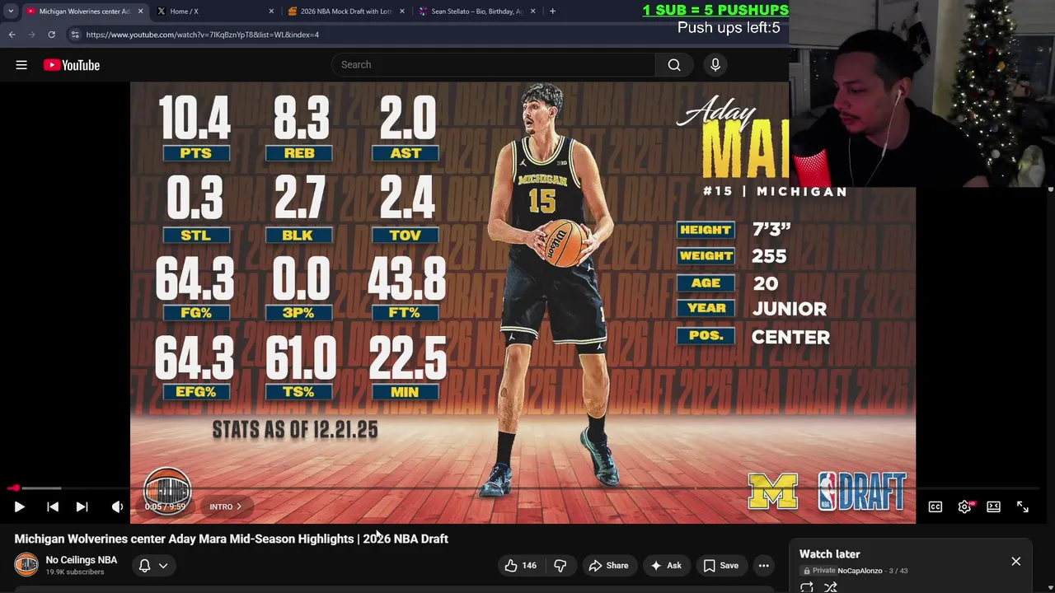This screenshot has height=593, width=1055.
Task: Go to the YouTube home logo
Action: [72, 65]
